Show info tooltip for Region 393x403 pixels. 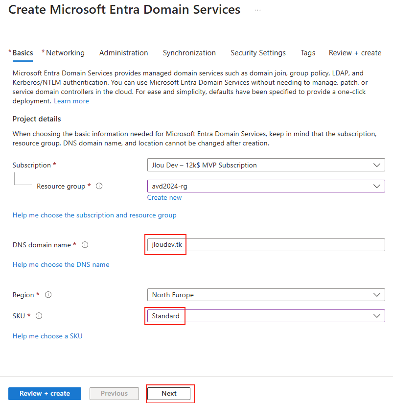click(x=48, y=295)
